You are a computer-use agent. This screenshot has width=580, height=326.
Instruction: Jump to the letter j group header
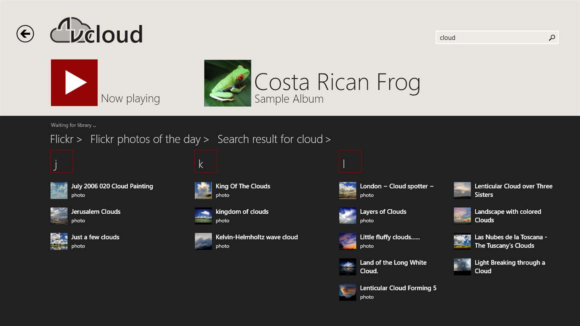pos(62,161)
